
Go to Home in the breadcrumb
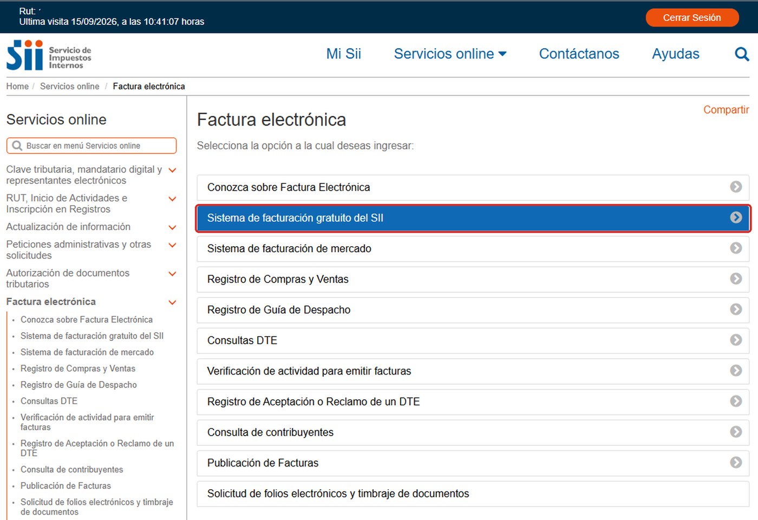17,87
